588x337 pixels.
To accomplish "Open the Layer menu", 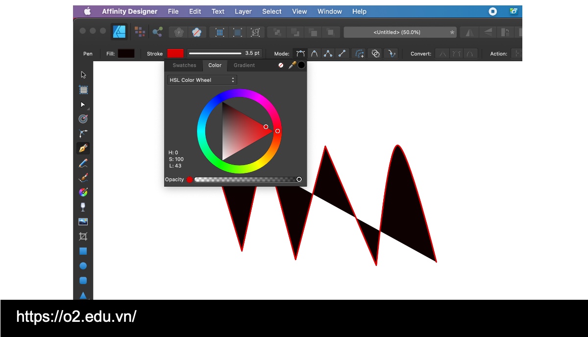I will (243, 11).
